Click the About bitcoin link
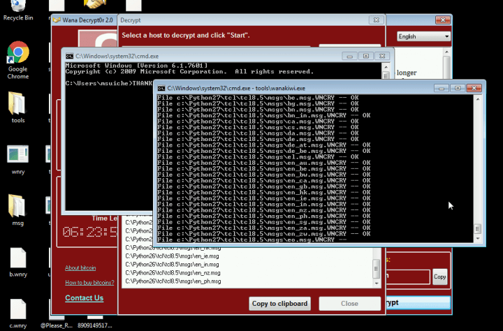 click(80, 268)
